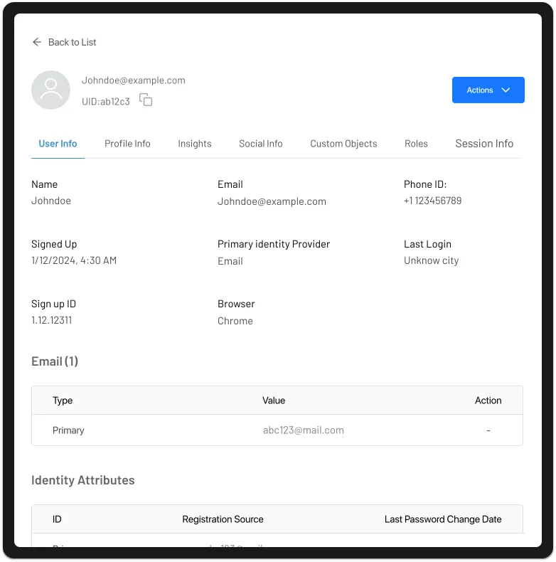Image resolution: width=556 pixels, height=562 pixels.
Task: Click the back arrow icon
Action: click(x=37, y=43)
